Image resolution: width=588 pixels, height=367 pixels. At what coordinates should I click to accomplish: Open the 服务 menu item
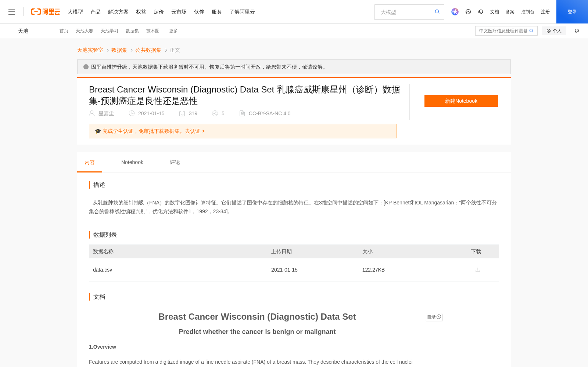(217, 12)
